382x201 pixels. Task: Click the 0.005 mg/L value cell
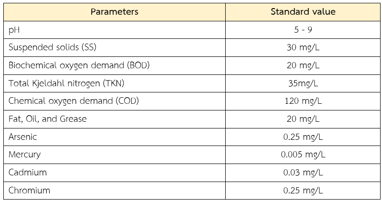click(303, 155)
